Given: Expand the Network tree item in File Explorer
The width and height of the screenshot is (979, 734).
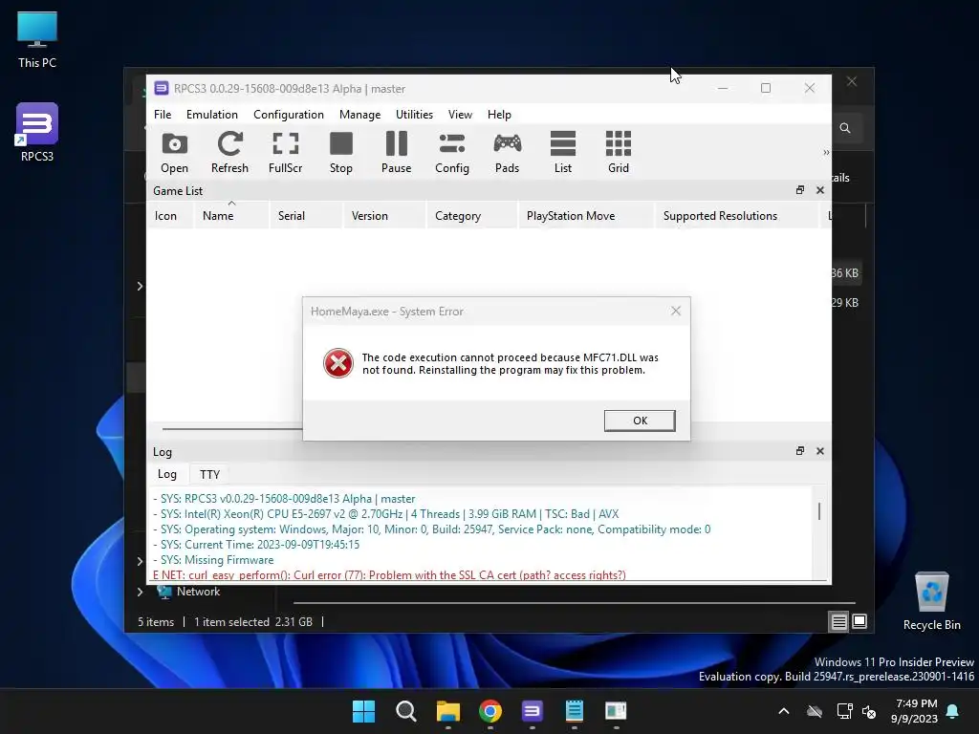Looking at the screenshot, I should [x=140, y=592].
